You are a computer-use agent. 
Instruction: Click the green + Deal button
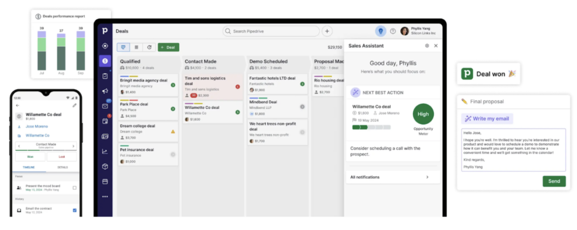(168, 47)
